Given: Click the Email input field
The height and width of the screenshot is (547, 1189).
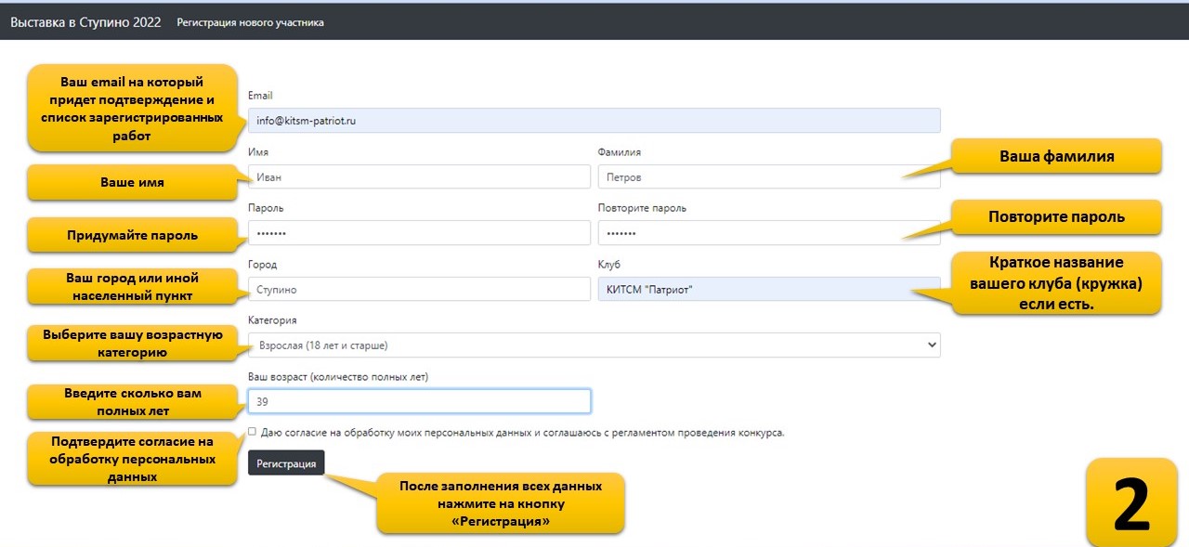Looking at the screenshot, I should pos(594,121).
